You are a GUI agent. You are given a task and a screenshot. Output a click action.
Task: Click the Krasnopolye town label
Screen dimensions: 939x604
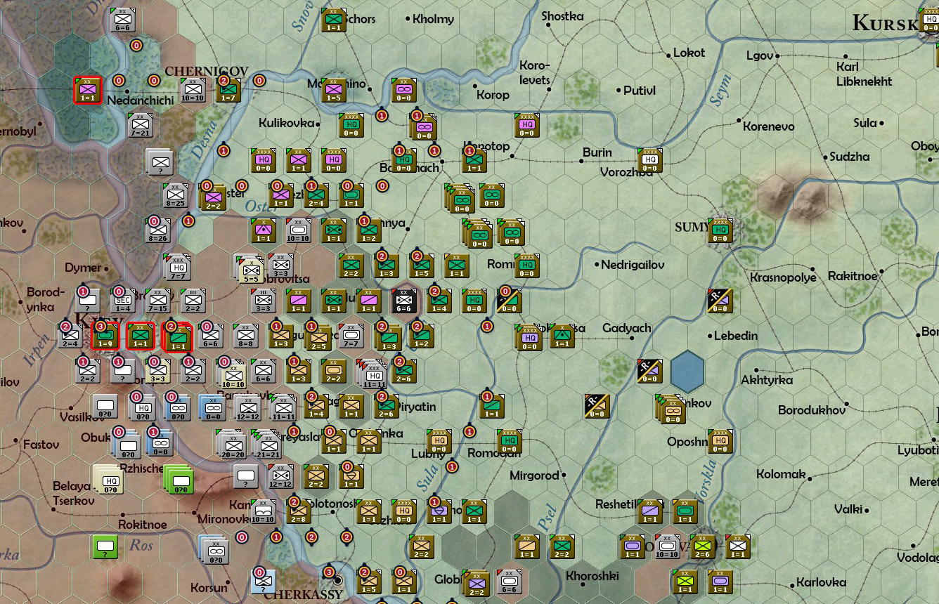click(x=783, y=277)
